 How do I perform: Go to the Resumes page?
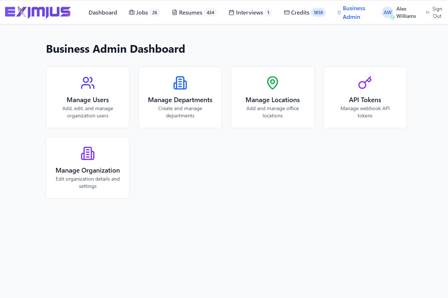point(190,12)
